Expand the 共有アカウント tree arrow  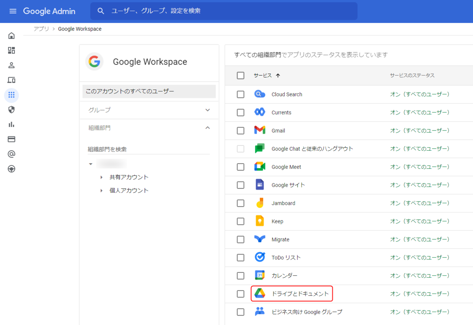[101, 177]
